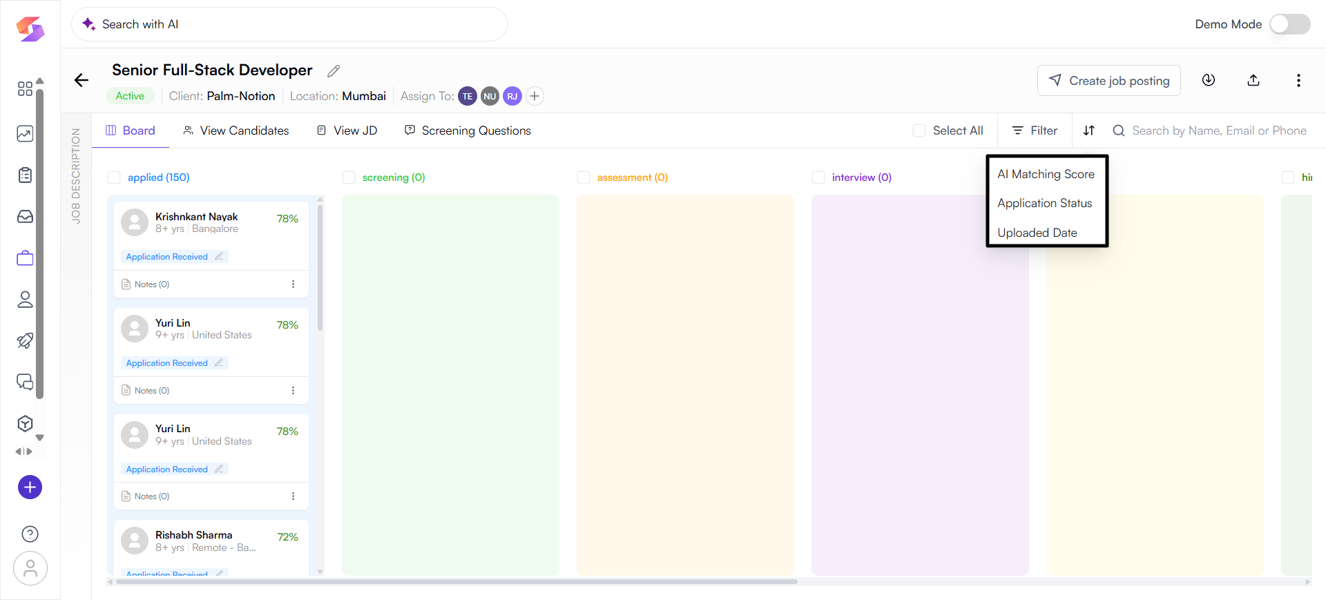1326x600 pixels.
Task: Tick the applied column checkbox
Action: point(115,177)
